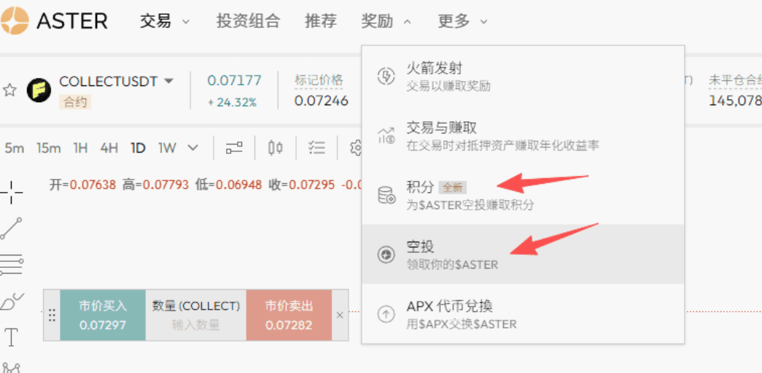Open more timeframe options chevron

click(x=193, y=148)
